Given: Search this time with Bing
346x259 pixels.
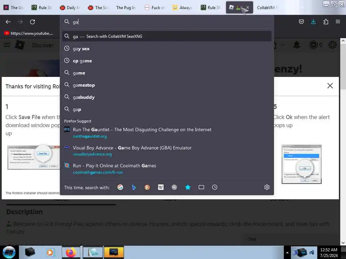Looking at the screenshot, I should click(134, 187).
